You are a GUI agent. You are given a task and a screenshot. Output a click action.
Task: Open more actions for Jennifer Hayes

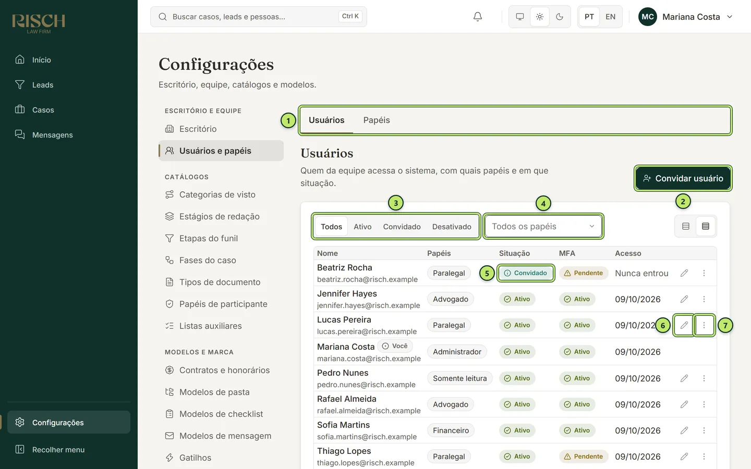(x=704, y=299)
